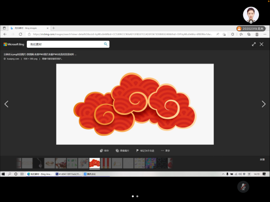Go to previous image with left chevron
The width and height of the screenshot is (270, 202).
[6, 104]
